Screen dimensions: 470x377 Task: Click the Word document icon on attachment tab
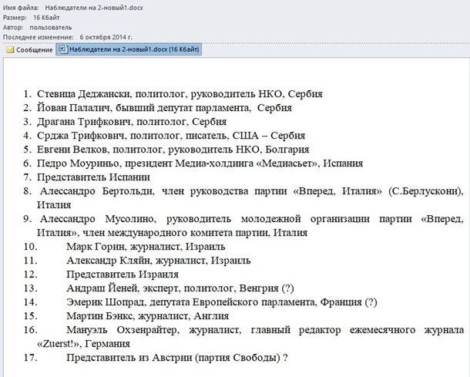click(62, 51)
